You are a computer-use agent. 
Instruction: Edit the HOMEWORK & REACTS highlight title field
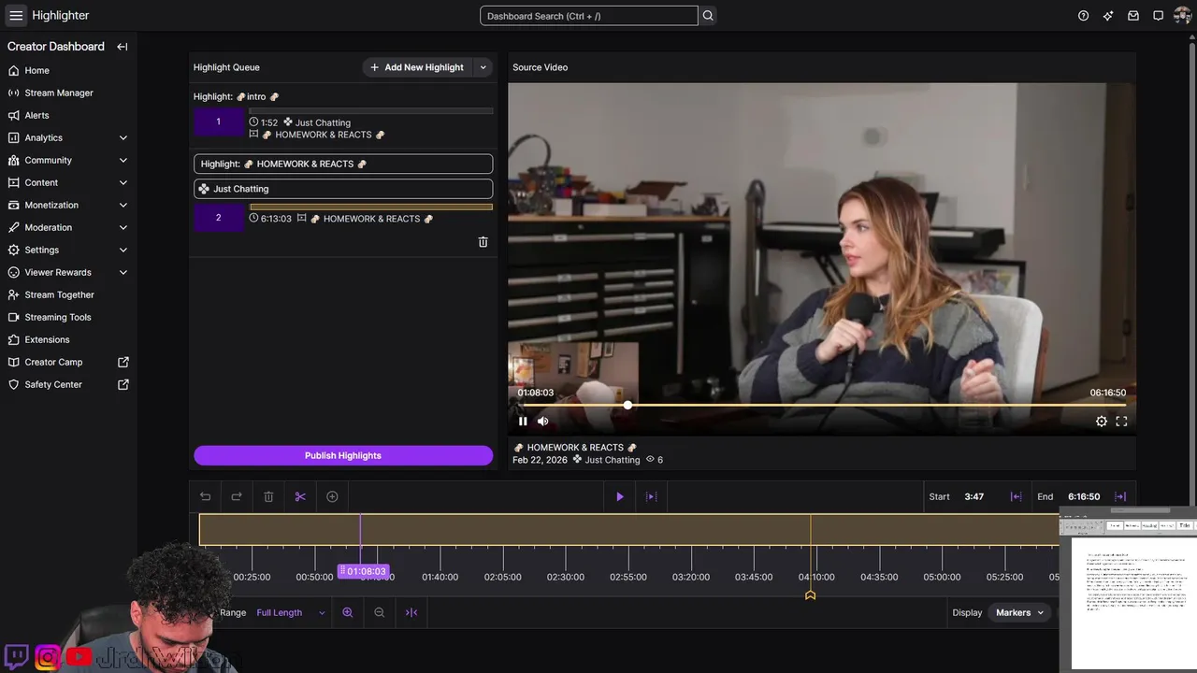343,164
